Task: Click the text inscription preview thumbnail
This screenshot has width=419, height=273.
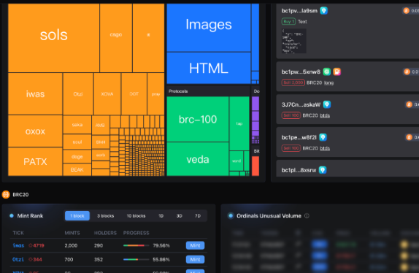Action: [294, 41]
